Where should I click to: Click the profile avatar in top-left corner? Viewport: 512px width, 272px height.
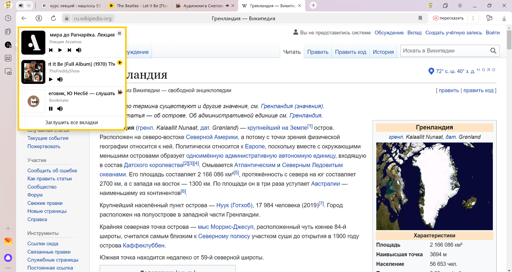tap(8, 6)
